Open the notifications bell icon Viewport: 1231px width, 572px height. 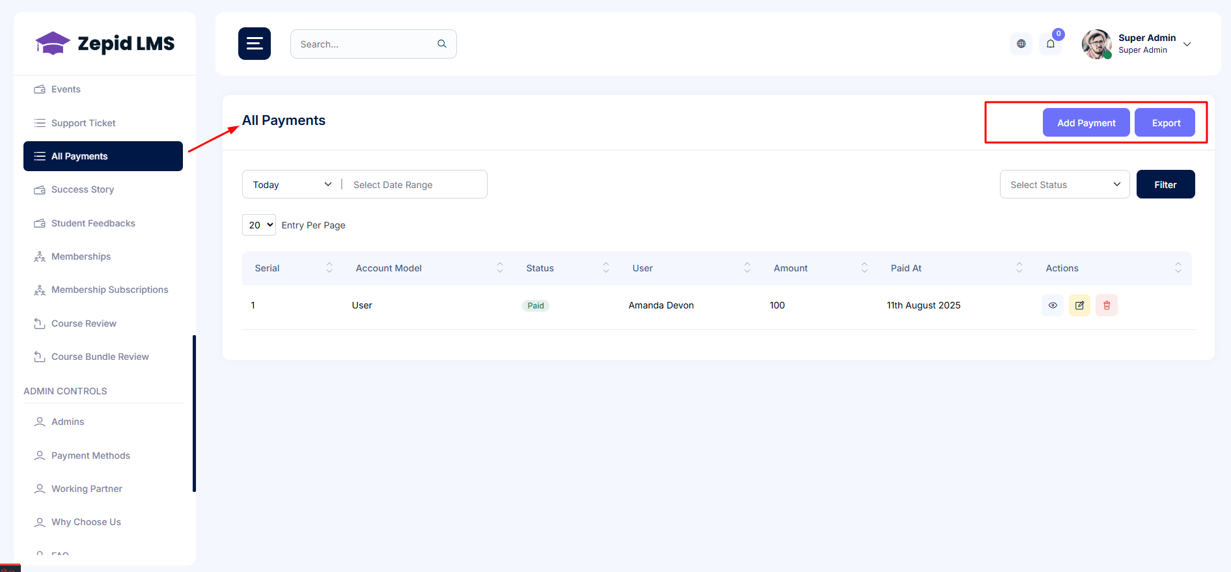pos(1050,44)
